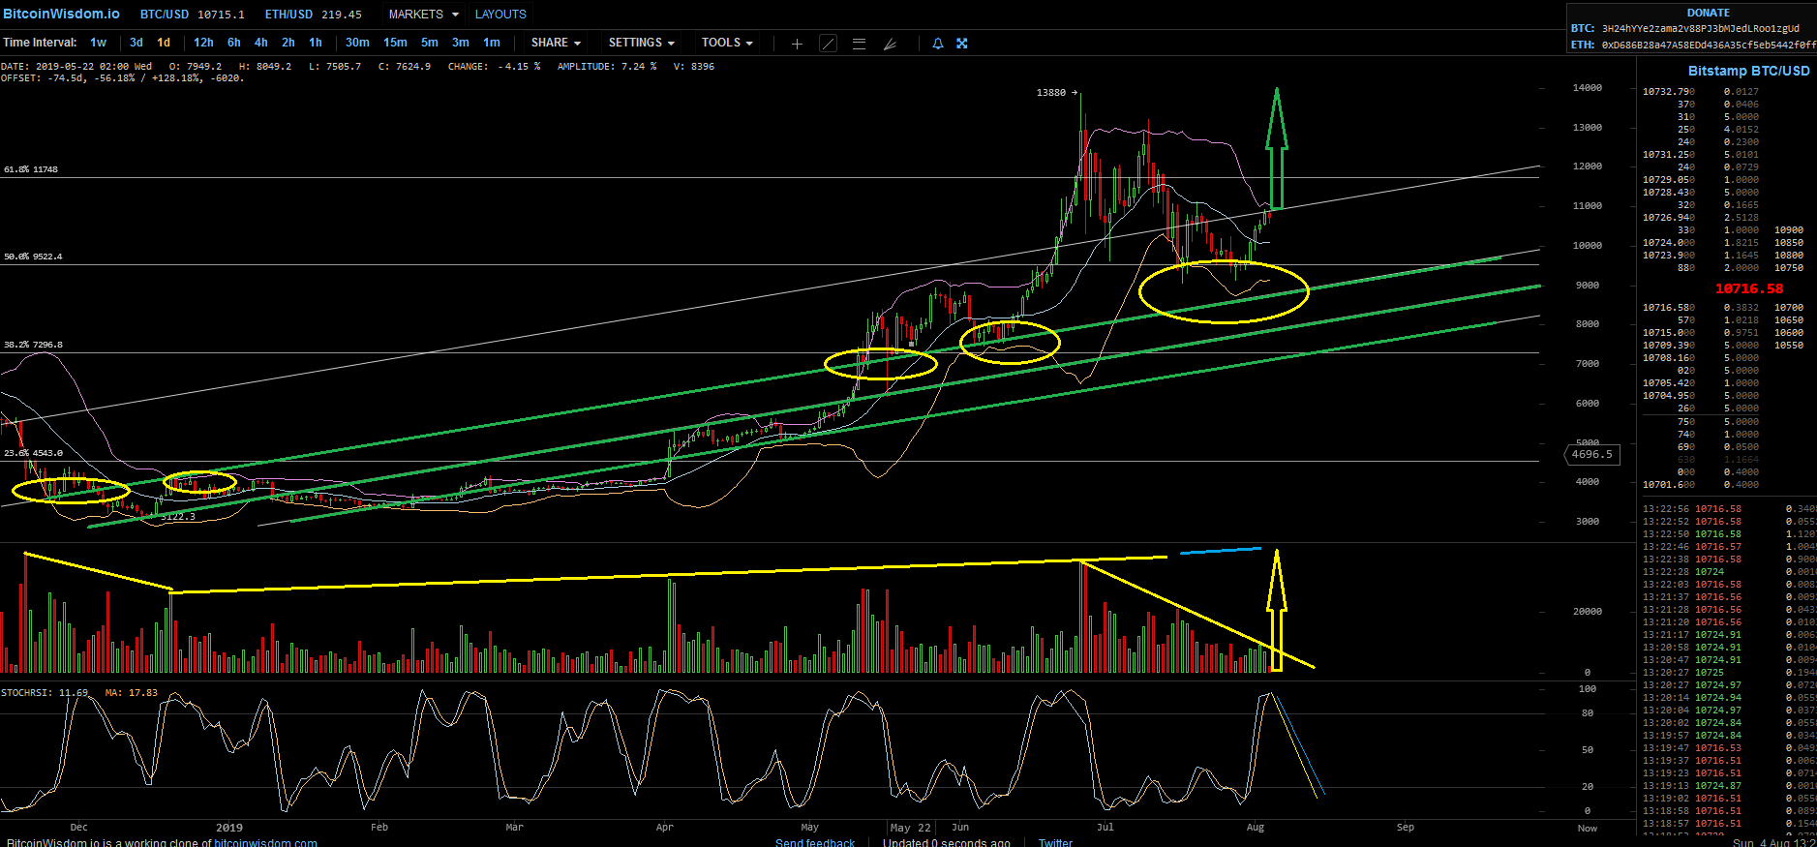This screenshot has height=847, width=1817.
Task: Set chart to 1m interval
Action: (x=492, y=43)
